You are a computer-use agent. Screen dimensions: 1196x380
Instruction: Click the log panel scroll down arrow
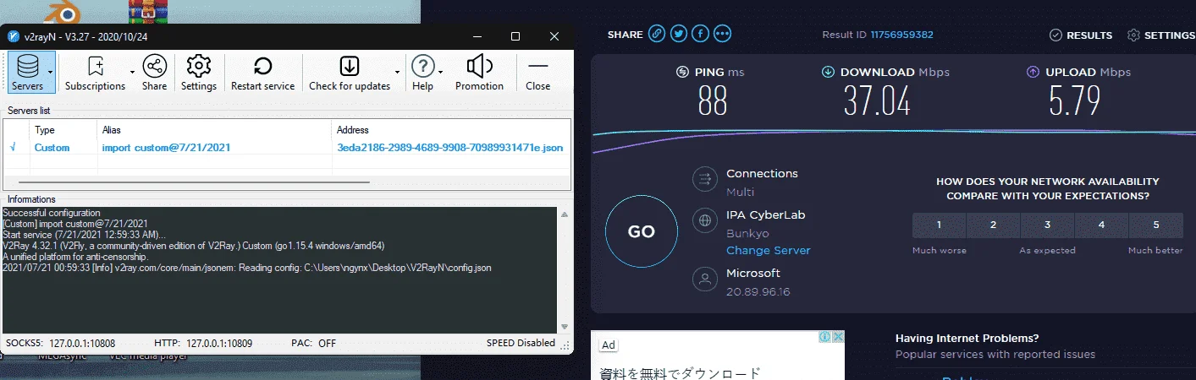pyautogui.click(x=564, y=327)
